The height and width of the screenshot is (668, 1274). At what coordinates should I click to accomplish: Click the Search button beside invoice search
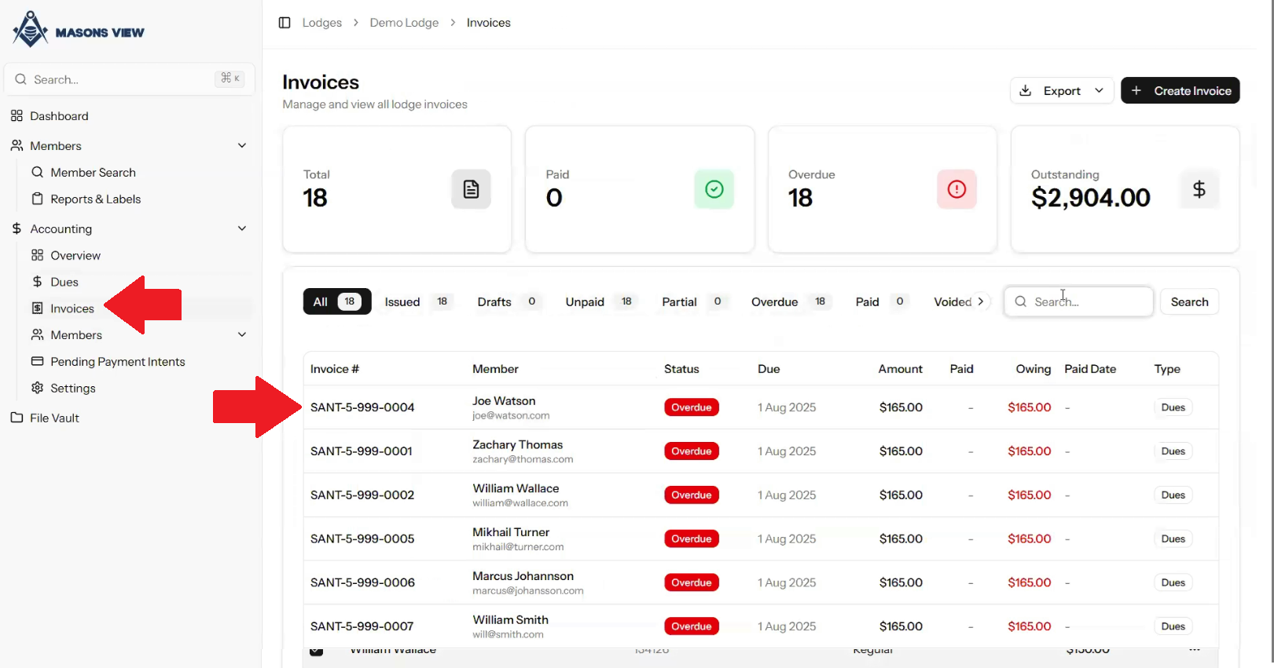tap(1189, 302)
